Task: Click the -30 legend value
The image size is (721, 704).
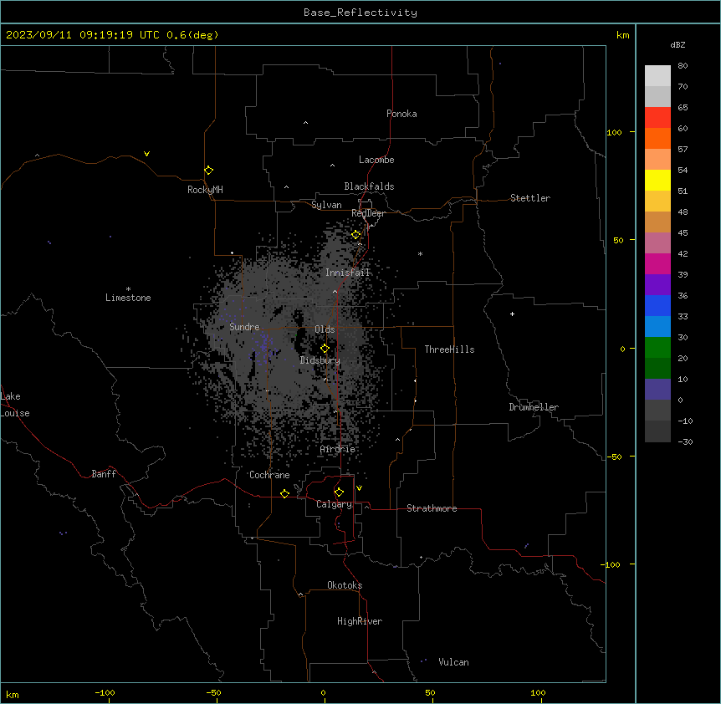Action: pyautogui.click(x=685, y=441)
